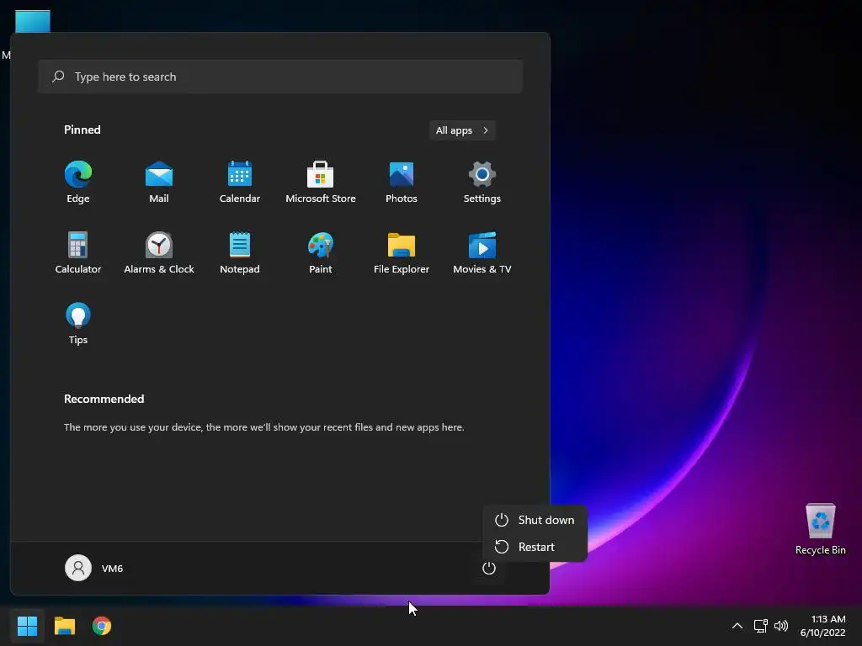
Task: Open File Explorer from the taskbar
Action: (64, 626)
